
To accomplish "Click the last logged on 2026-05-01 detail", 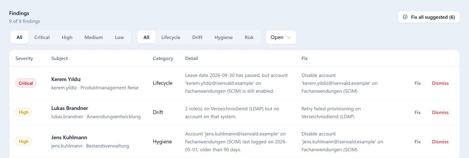I will [x=236, y=142].
